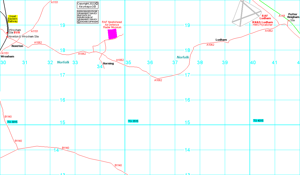This screenshot has width=300, height=175.
Task: Open the TG 3015 map tile label
Action: [x=12, y=122]
